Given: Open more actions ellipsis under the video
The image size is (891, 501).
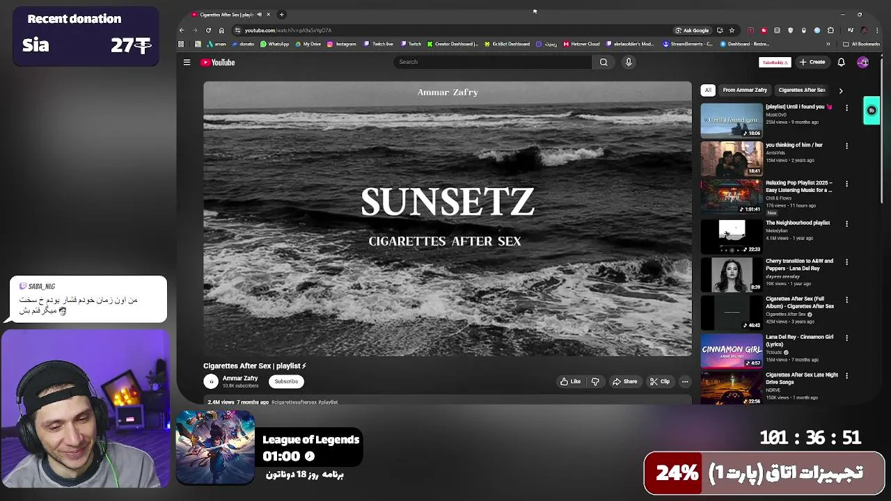Looking at the screenshot, I should pyautogui.click(x=685, y=381).
